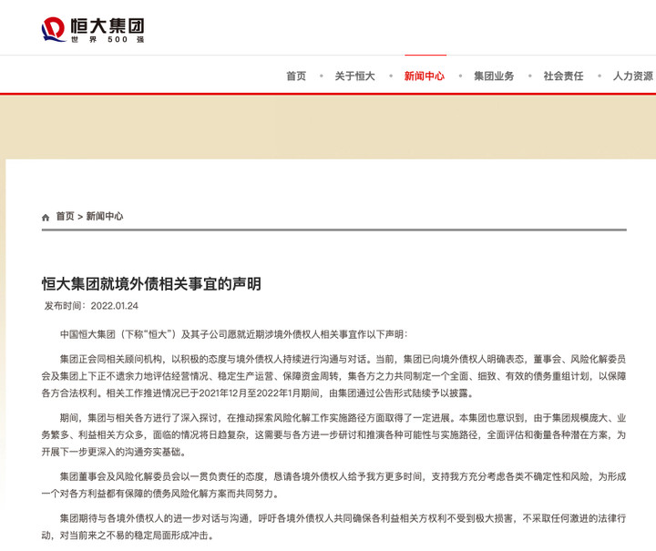Click the publish date 2022.01.24

click(114, 306)
